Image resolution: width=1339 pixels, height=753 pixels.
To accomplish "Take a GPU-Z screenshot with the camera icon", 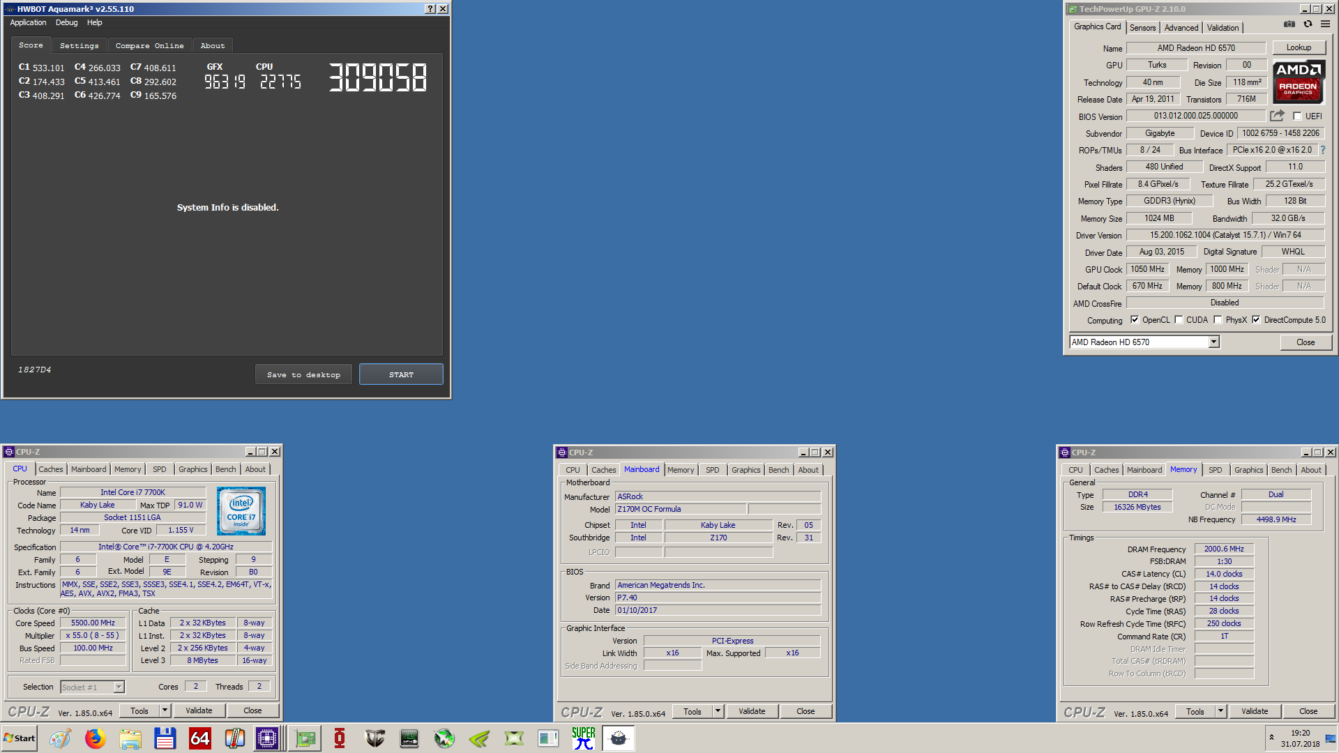I will [1289, 24].
